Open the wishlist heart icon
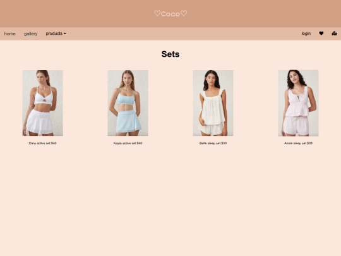This screenshot has width=341, height=256. (321, 34)
